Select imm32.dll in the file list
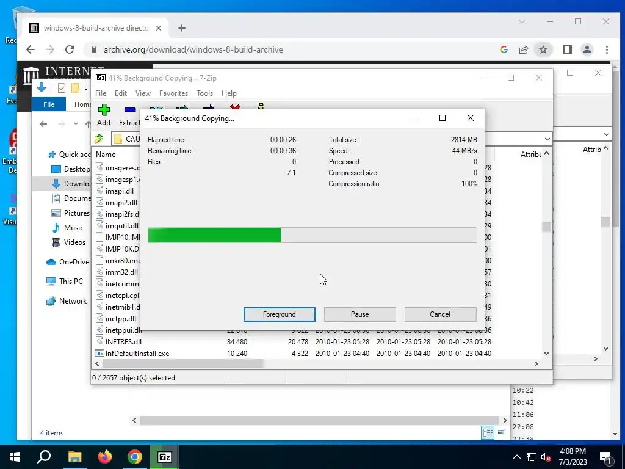Screen dimensions: 625x469 (118, 272)
